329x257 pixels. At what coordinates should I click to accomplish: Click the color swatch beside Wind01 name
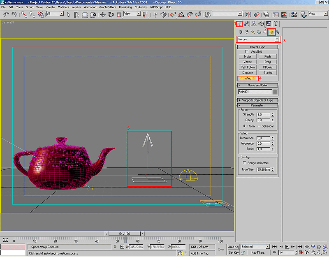click(275, 92)
